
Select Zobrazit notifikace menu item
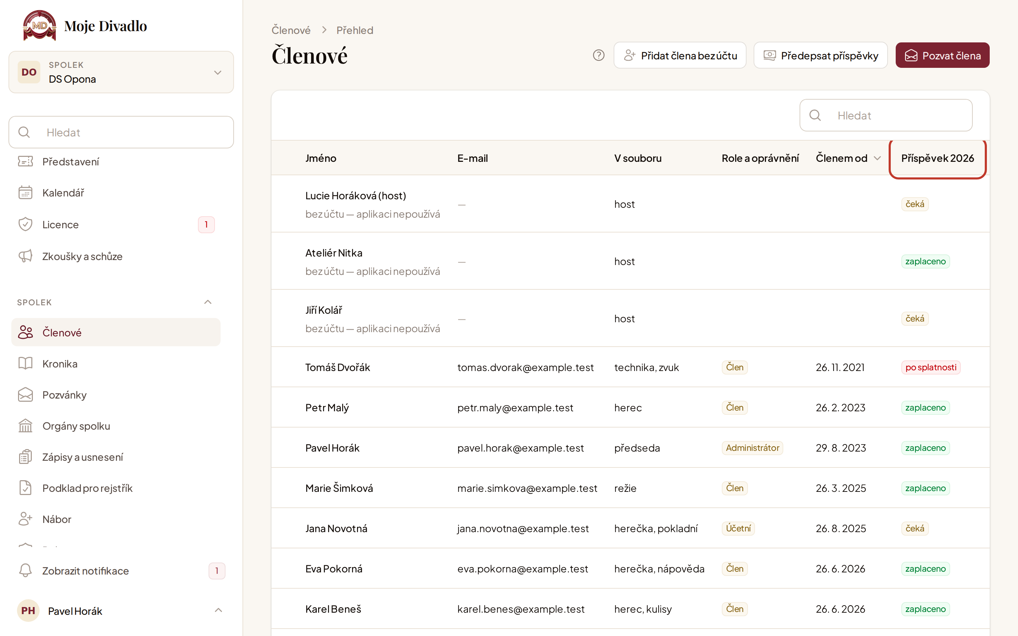(x=121, y=570)
